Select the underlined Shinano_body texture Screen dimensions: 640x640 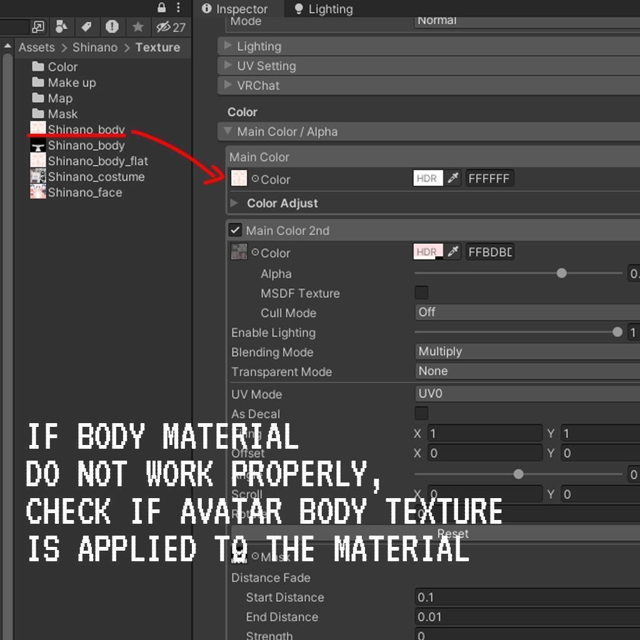[x=77, y=129]
